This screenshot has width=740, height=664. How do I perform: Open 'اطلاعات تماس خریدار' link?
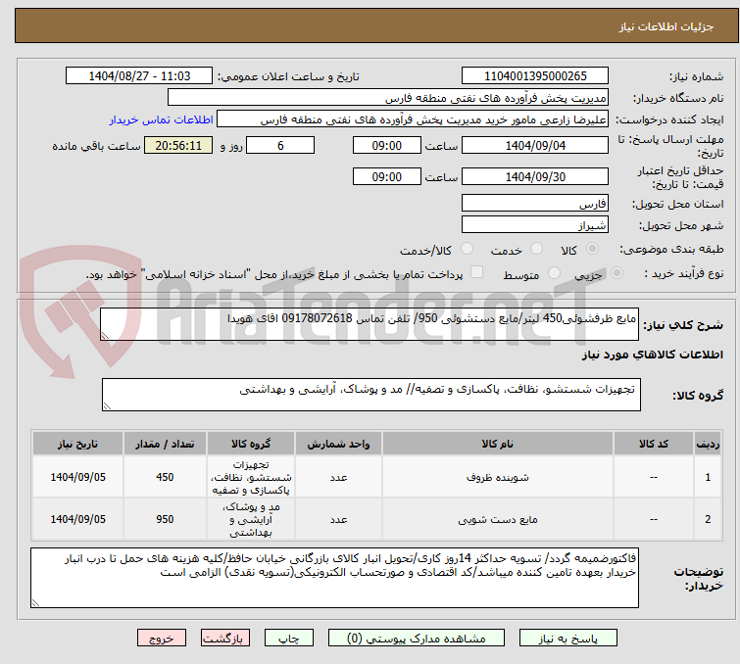[x=162, y=119]
